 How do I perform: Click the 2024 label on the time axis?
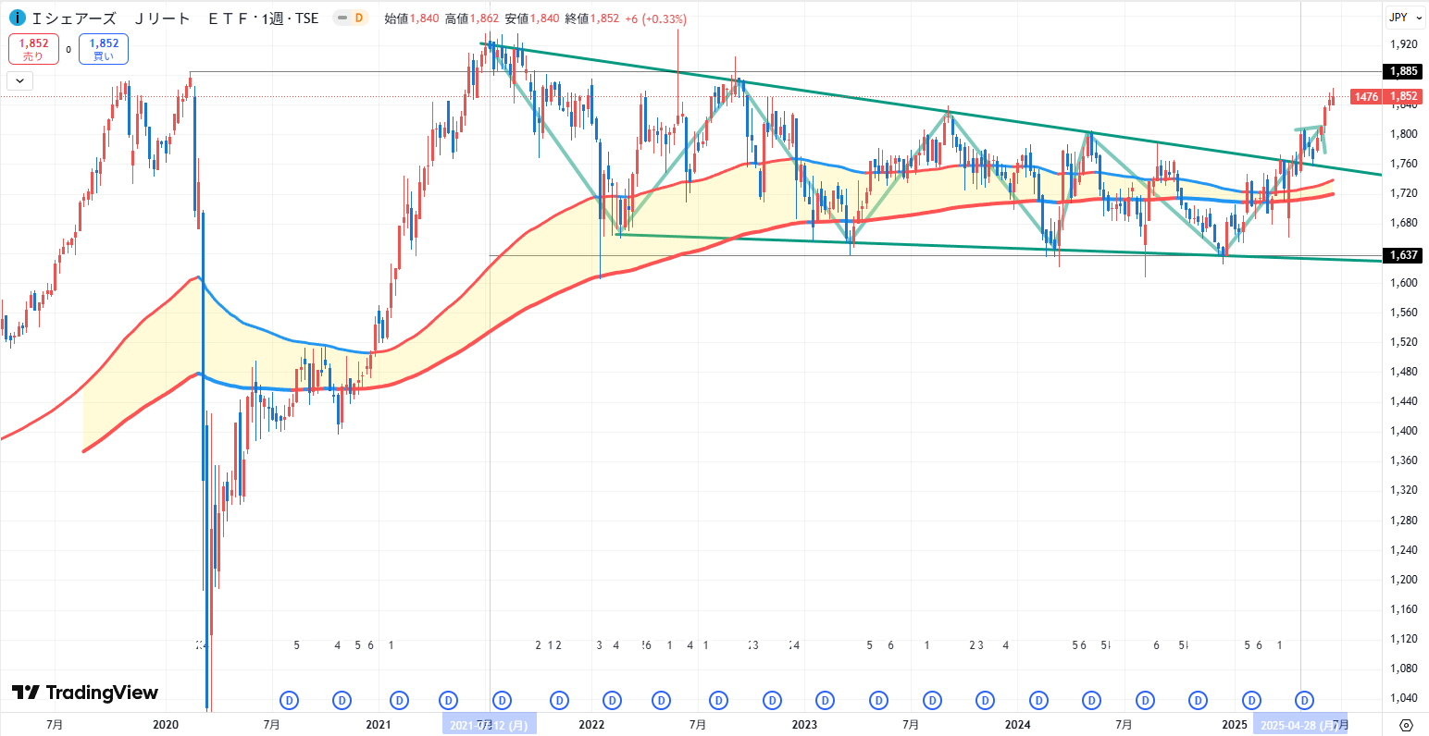point(1017,725)
